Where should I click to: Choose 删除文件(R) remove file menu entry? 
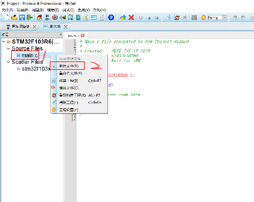pos(79,66)
